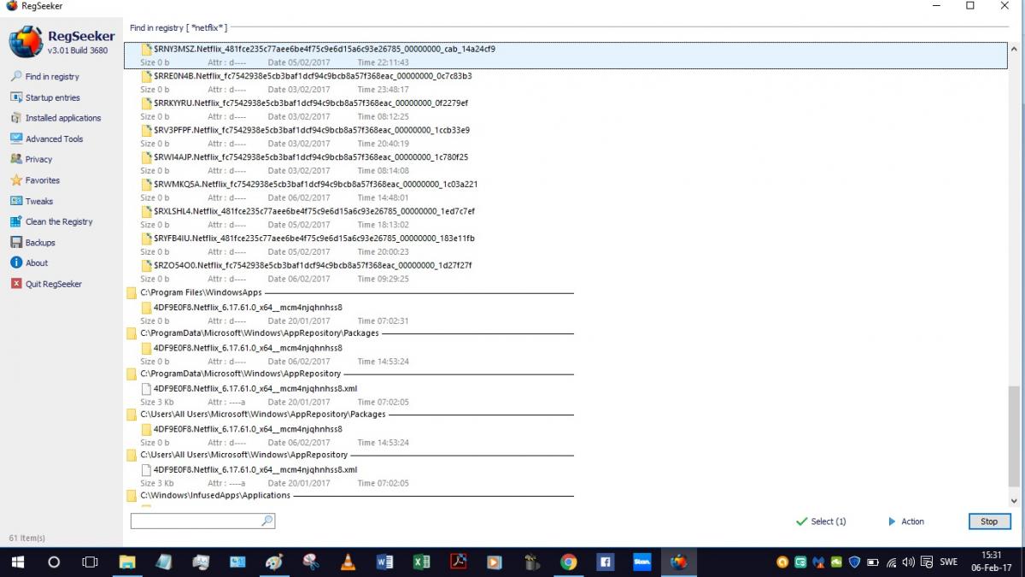The width and height of the screenshot is (1025, 577).
Task: Click the magnifier icon in search box
Action: tap(267, 521)
